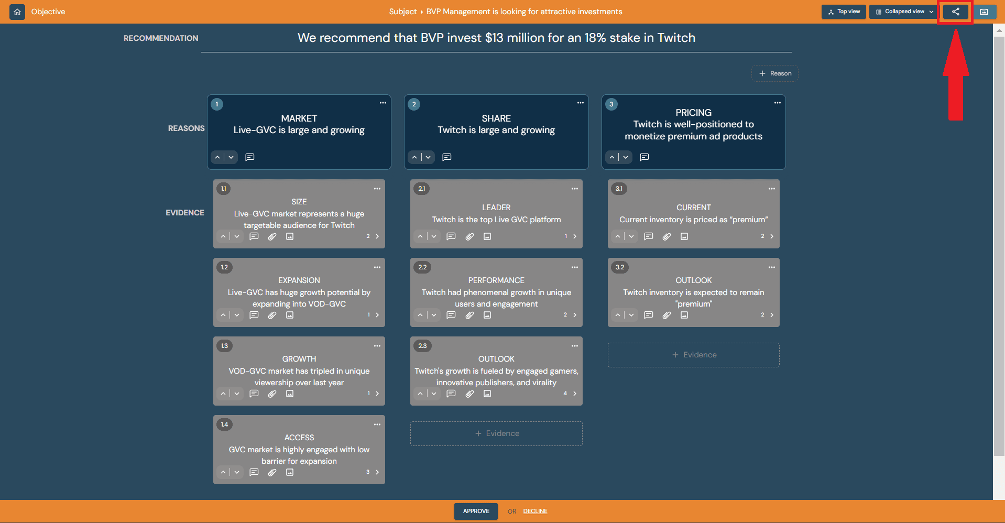Expand evidence card 3.2 OUTLOOK chevron
Screen dimensions: 1005x523
click(x=772, y=315)
